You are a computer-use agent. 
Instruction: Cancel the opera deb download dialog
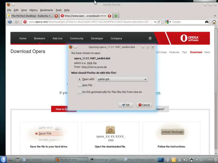144,105
